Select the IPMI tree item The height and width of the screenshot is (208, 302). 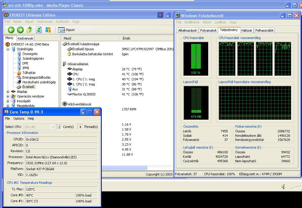[x=26, y=68]
